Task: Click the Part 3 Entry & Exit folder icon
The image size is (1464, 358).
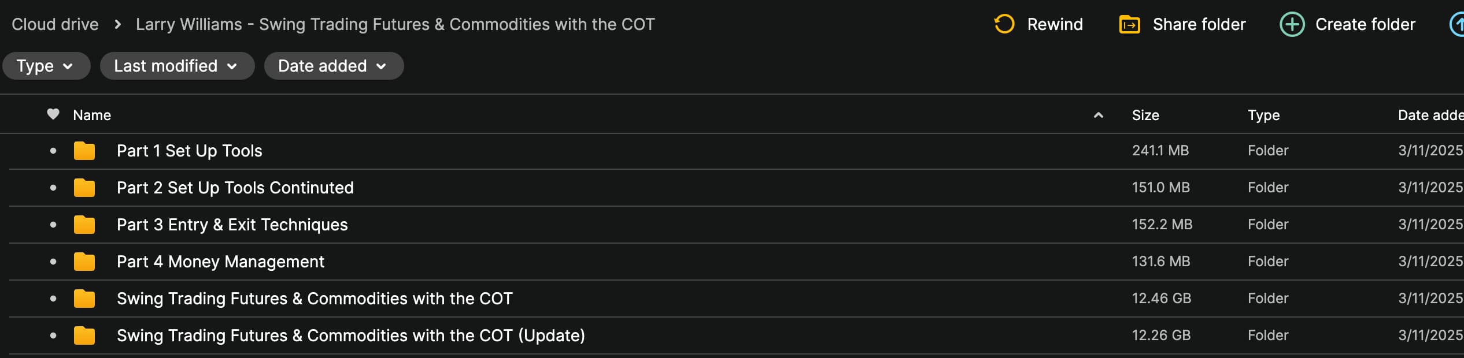Action: pyautogui.click(x=84, y=225)
